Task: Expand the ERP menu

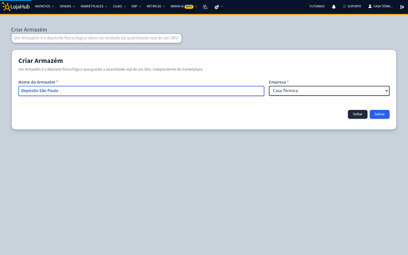Action: [x=136, y=7]
